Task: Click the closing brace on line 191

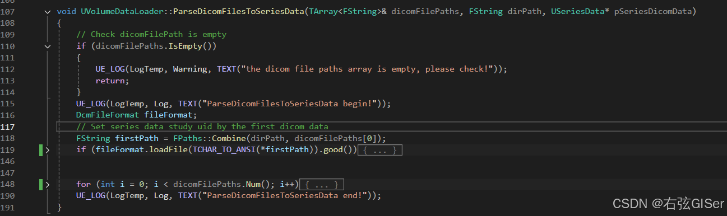Action: (59, 207)
